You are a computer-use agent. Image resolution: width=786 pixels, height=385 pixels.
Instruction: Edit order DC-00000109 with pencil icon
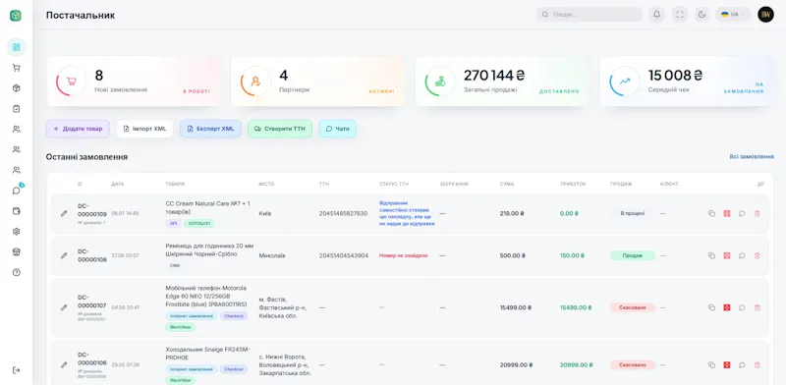click(64, 213)
